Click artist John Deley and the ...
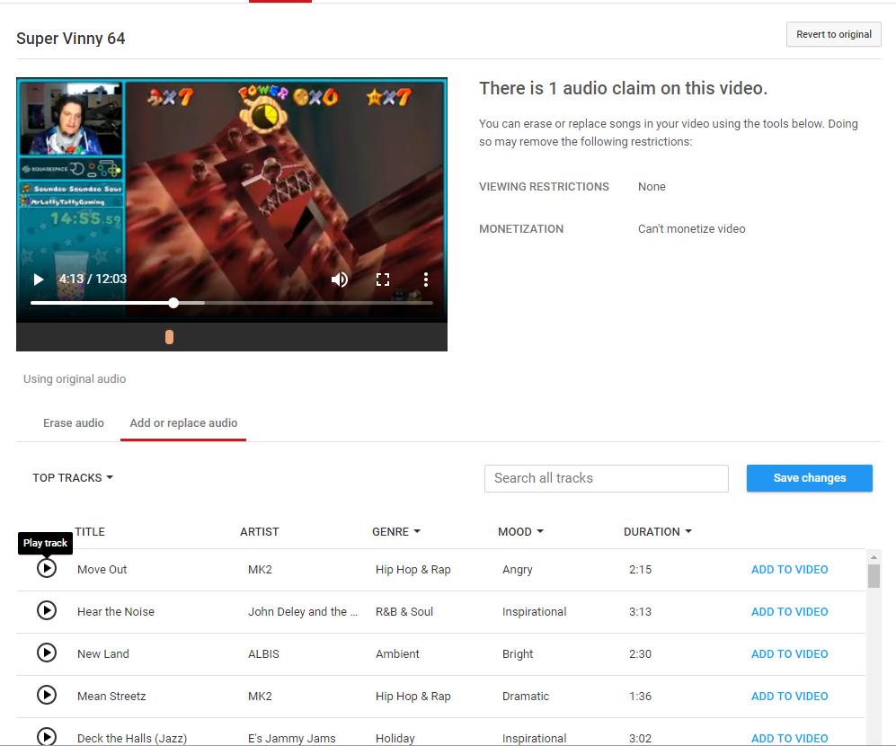896x746 pixels. [302, 612]
